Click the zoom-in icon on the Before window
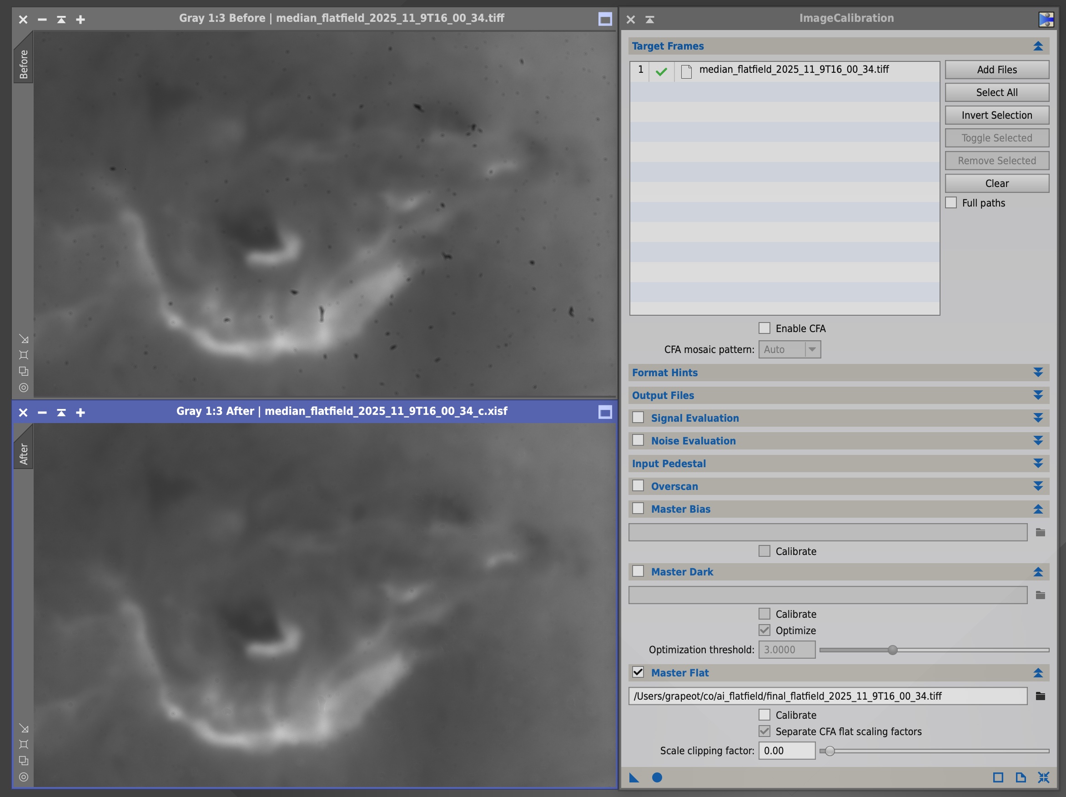 80,19
